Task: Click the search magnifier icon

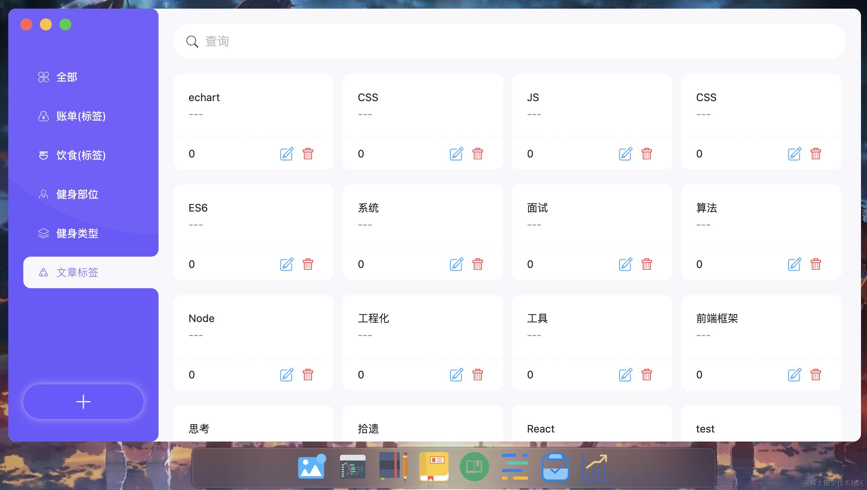Action: pos(192,41)
